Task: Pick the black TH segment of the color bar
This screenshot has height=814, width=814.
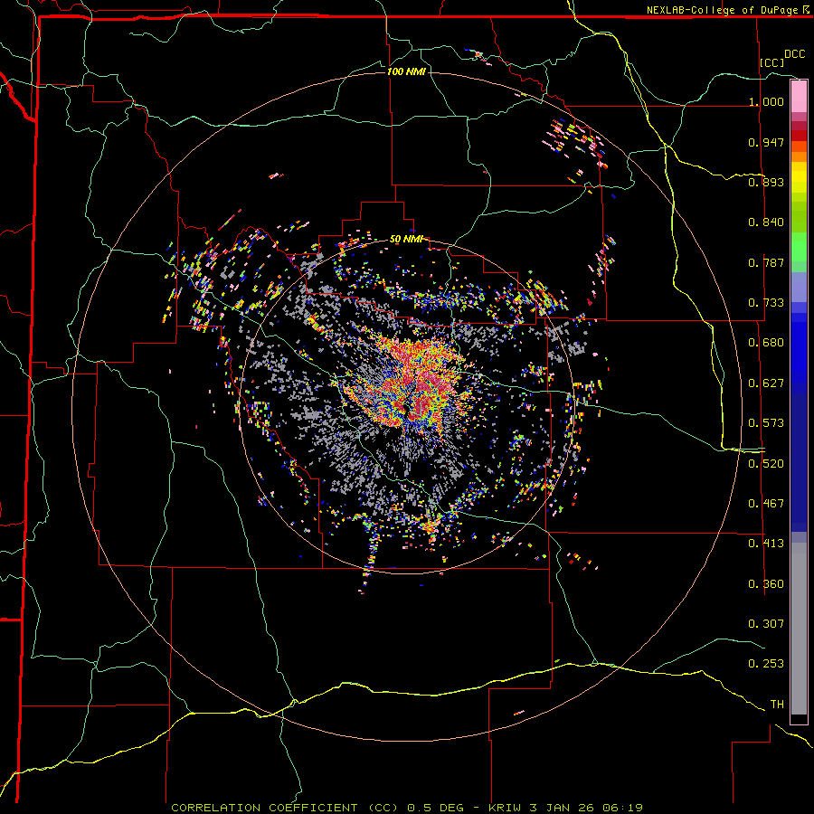Action: point(799,719)
